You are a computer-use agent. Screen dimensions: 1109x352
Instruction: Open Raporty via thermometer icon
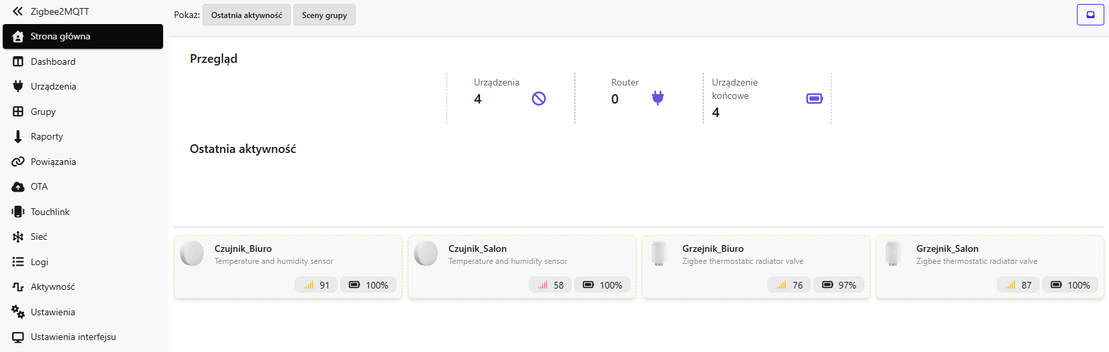click(18, 136)
